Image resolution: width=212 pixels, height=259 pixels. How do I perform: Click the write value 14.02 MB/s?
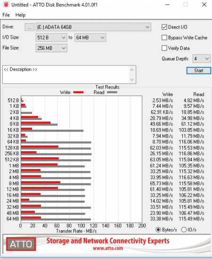[x=162, y=201]
